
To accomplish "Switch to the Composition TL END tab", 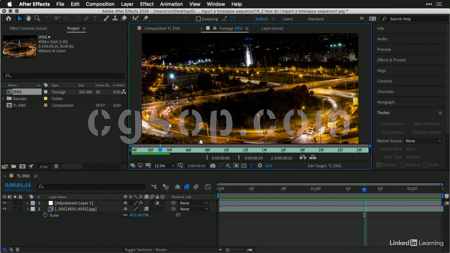I will (162, 28).
